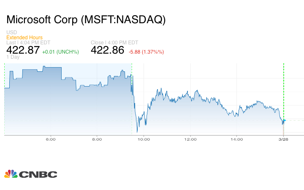
Task: Select the 14:00 time axis label
Action: coord(236,139)
